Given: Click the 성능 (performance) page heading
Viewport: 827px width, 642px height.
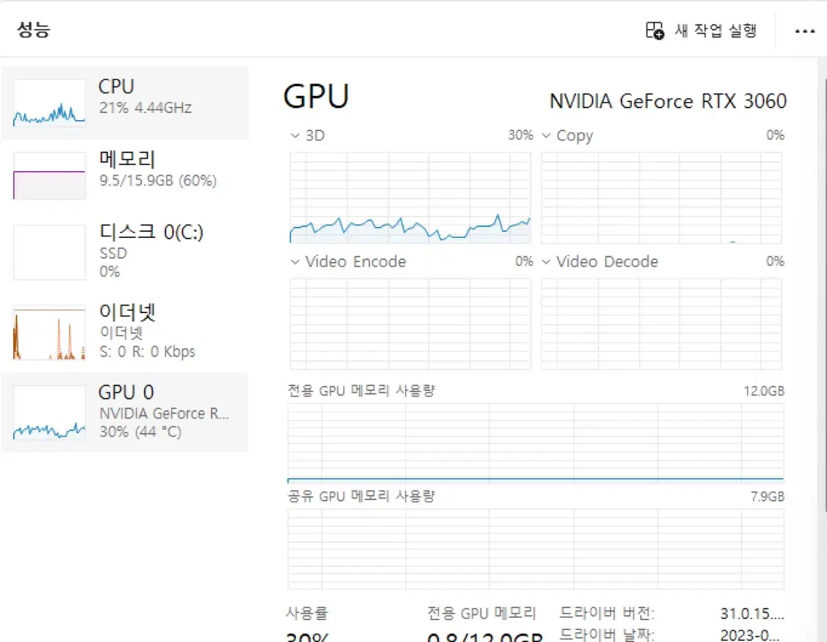Looking at the screenshot, I should (x=34, y=30).
